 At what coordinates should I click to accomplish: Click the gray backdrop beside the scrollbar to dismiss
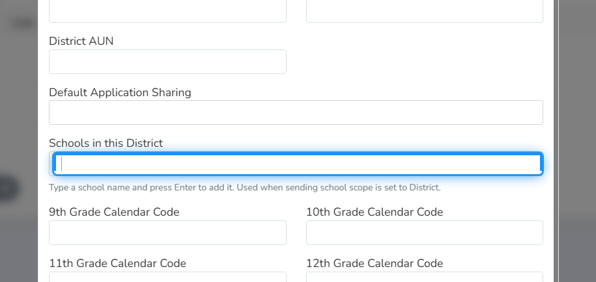point(577,141)
